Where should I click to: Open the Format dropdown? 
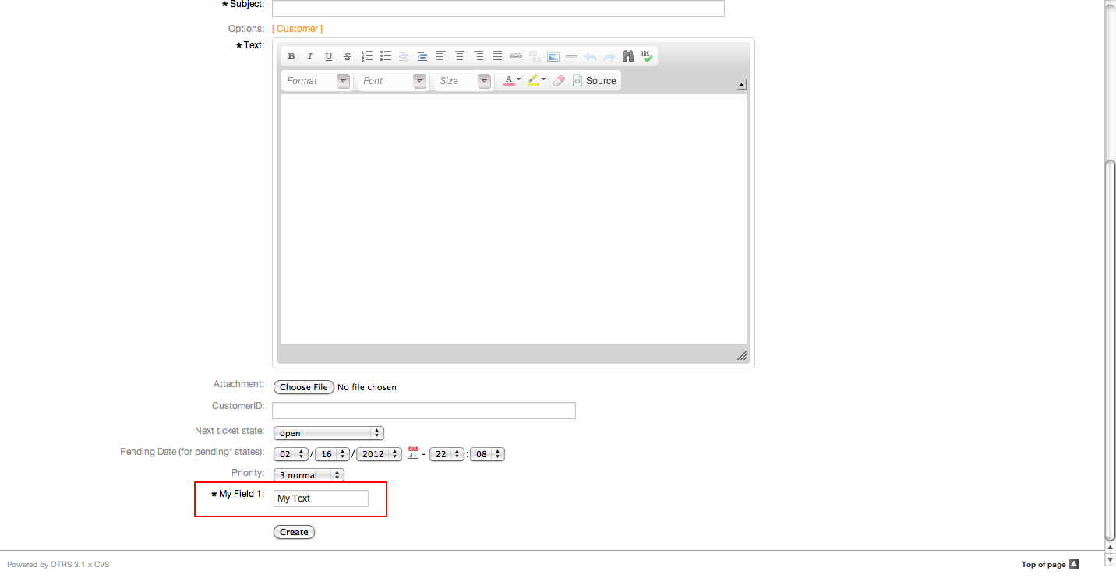point(317,81)
